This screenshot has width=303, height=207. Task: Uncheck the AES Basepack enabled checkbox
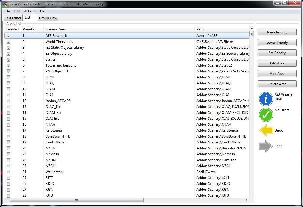8,36
